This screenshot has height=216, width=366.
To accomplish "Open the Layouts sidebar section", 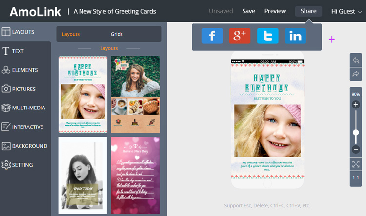I will (25, 32).
